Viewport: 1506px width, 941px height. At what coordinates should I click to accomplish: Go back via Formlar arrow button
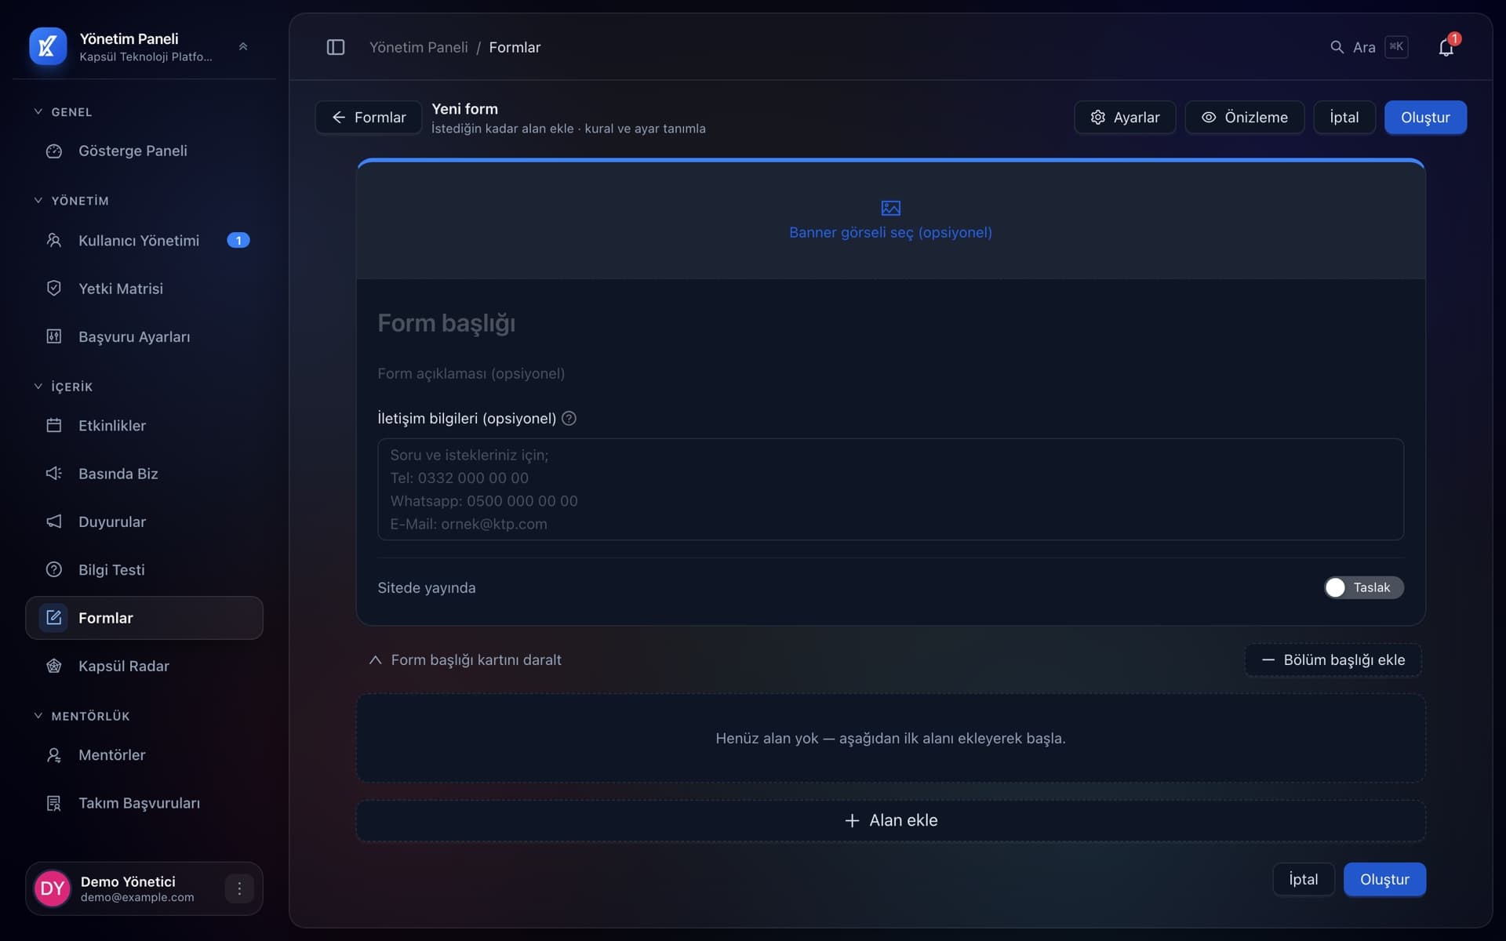pos(369,117)
